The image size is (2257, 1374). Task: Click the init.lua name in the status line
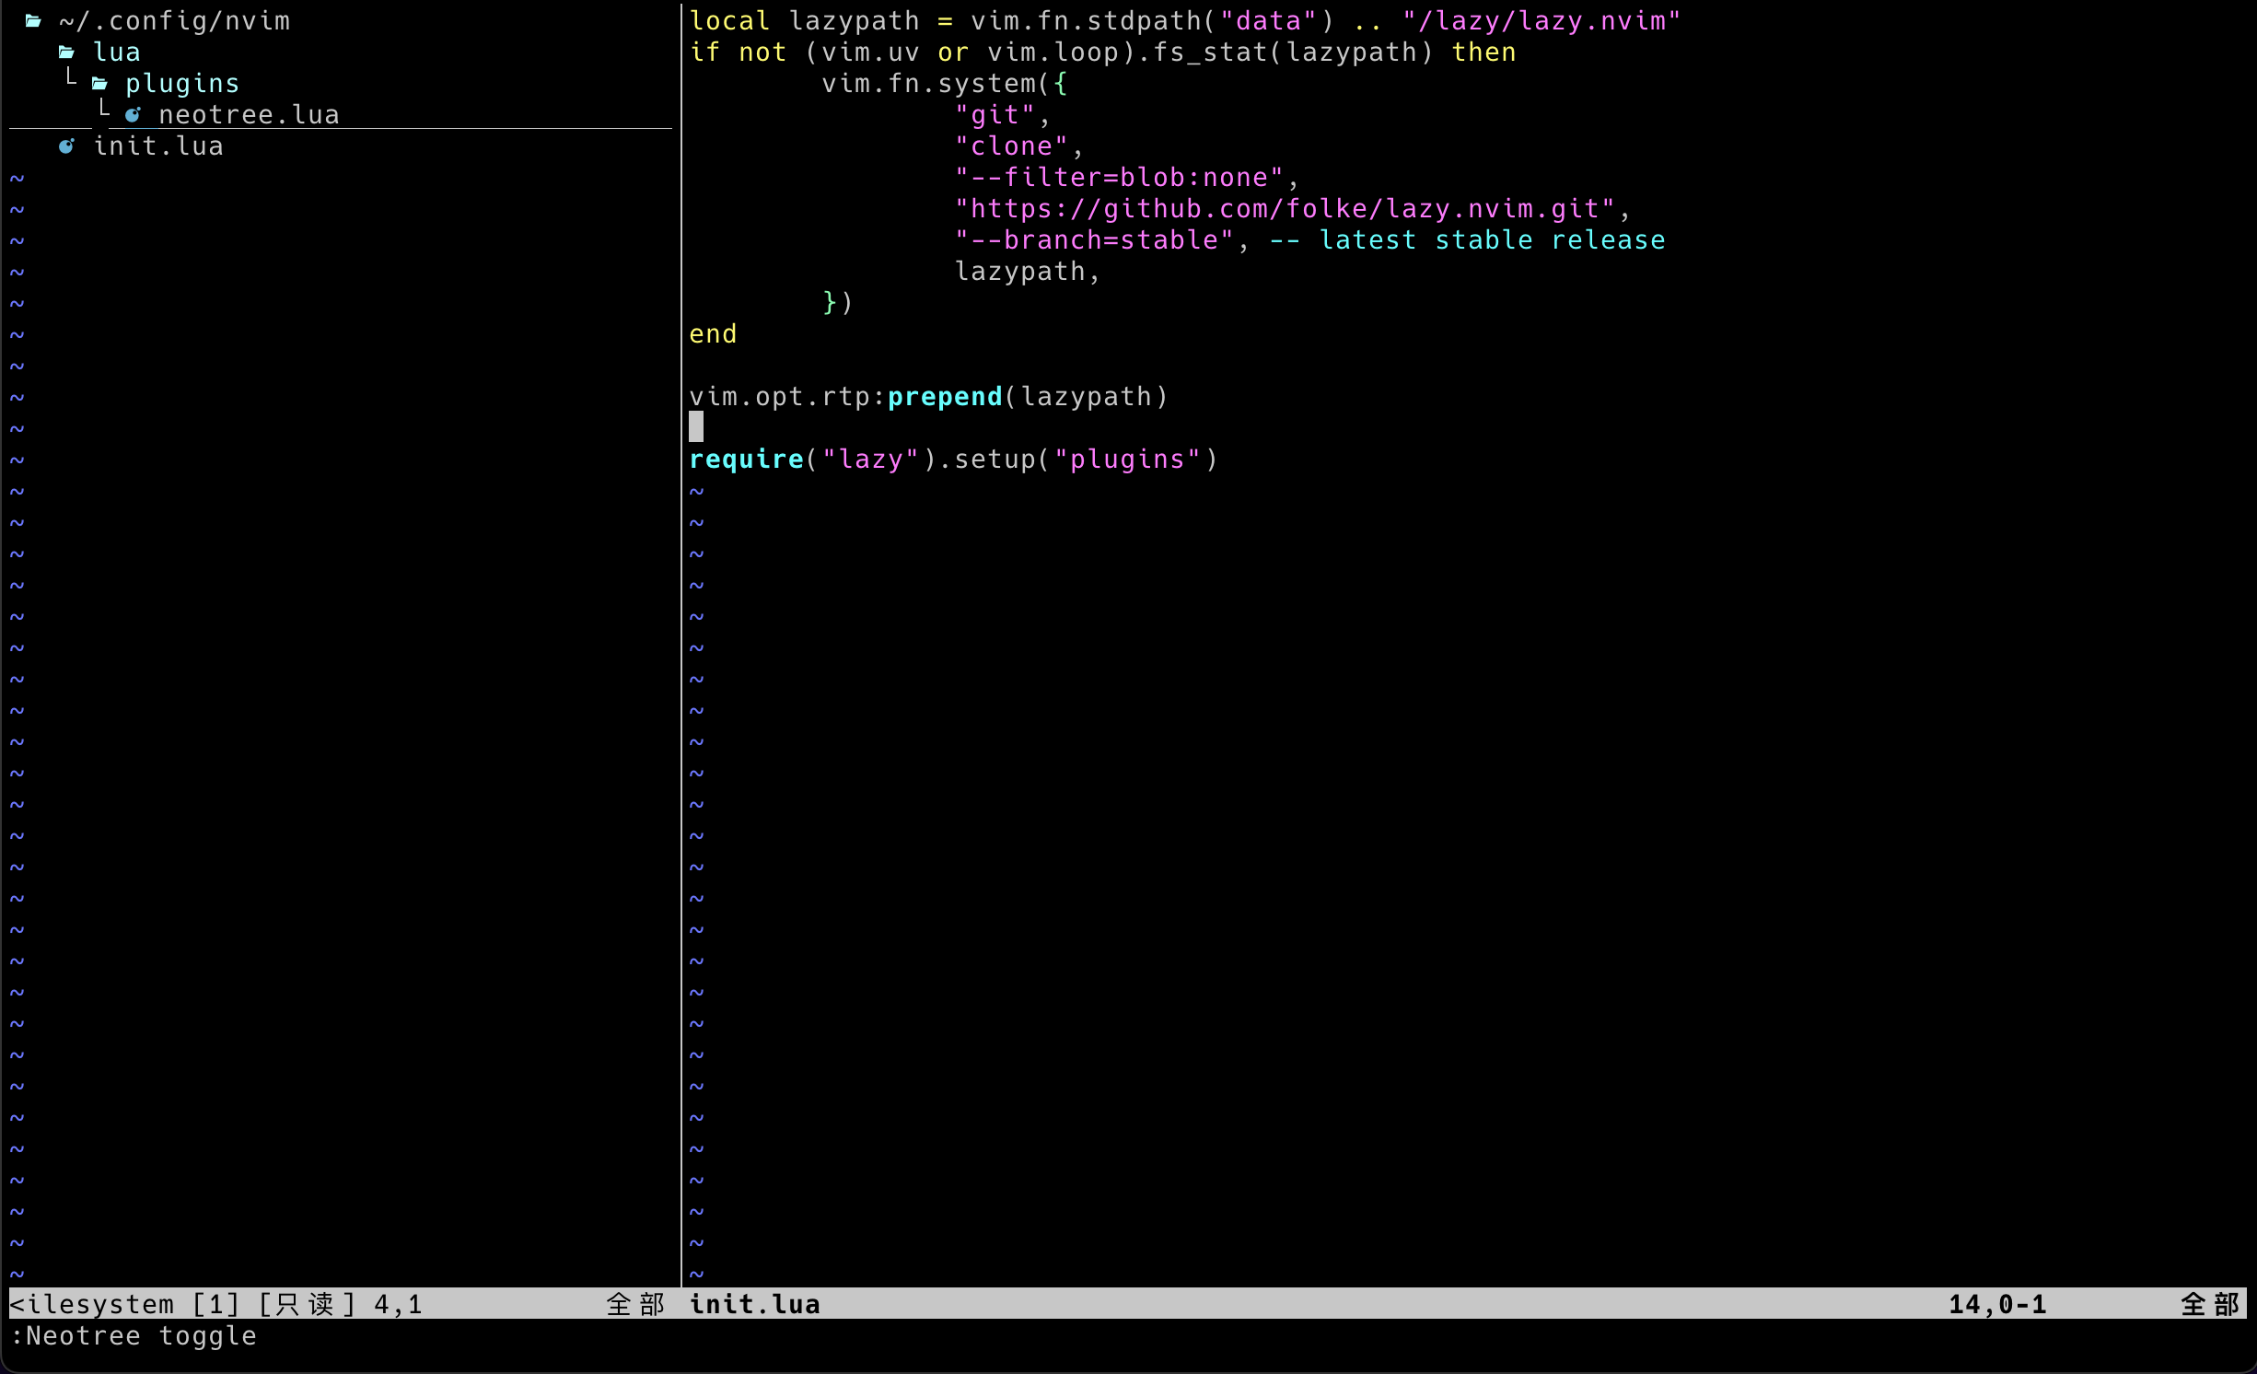(754, 1304)
